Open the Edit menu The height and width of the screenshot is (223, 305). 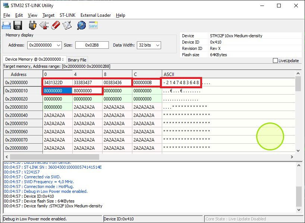point(19,15)
